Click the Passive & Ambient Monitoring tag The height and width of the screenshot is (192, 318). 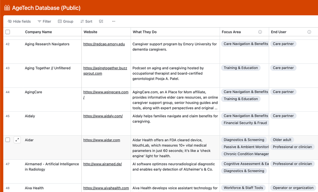coord(245,147)
